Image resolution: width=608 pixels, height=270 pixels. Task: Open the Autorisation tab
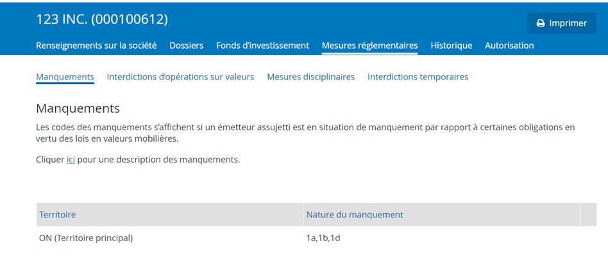coord(509,46)
